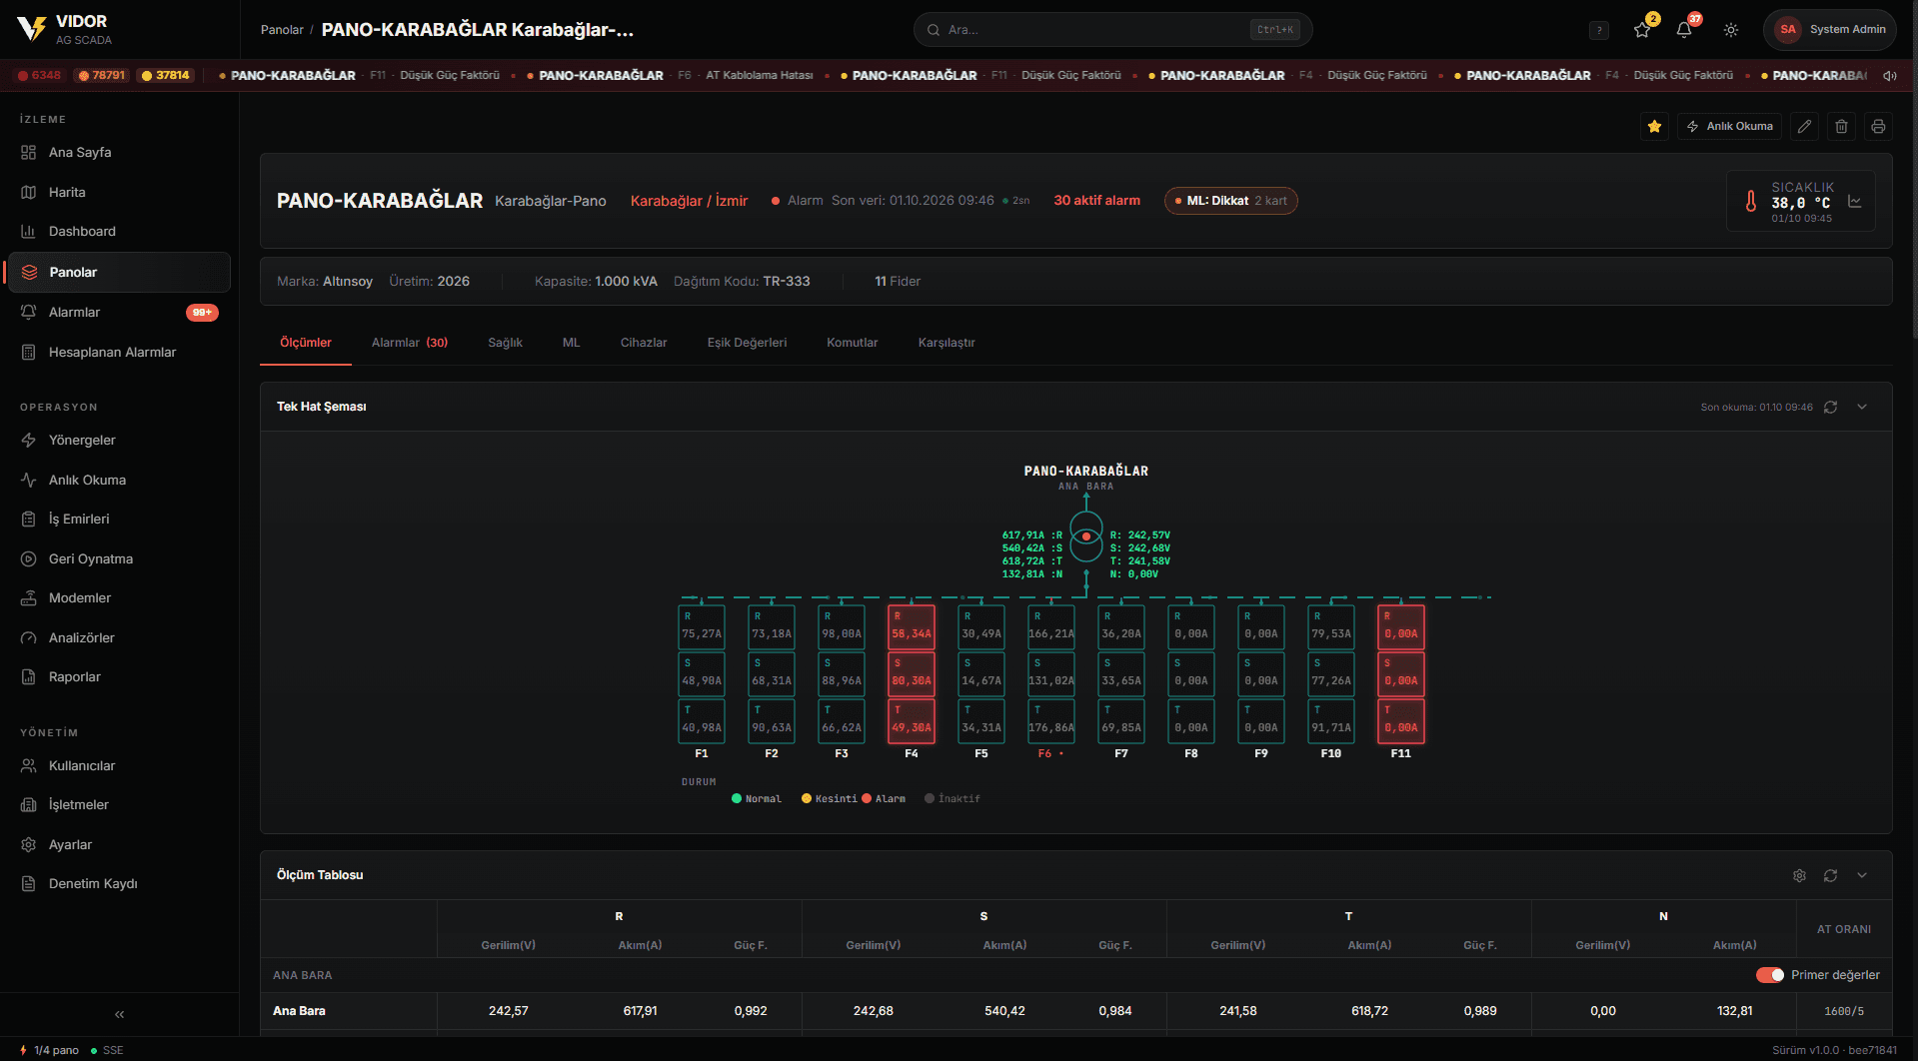Refresh the Ölçüm Tablosu
The image size is (1918, 1061).
click(x=1830, y=875)
